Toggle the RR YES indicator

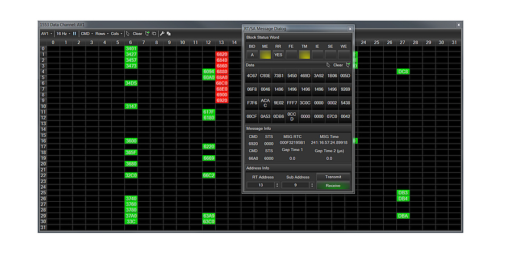(x=278, y=54)
